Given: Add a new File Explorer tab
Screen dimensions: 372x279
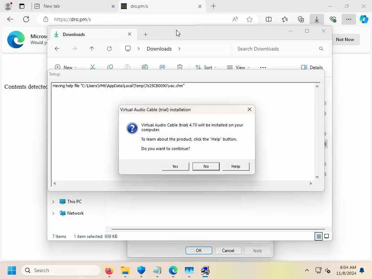Looking at the screenshot, I should click(x=146, y=35).
